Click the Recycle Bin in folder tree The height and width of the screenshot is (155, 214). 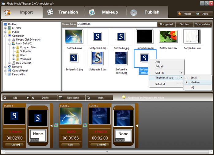point(18,74)
